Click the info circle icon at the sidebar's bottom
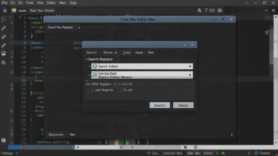Image resolution: width=278 pixels, height=156 pixels. pos(4,141)
